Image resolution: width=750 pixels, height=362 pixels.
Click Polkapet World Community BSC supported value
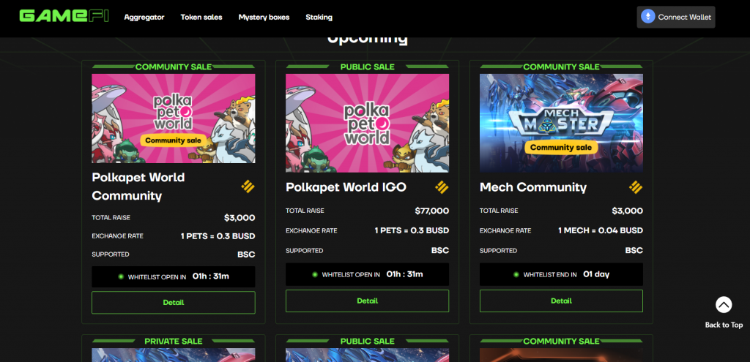(246, 254)
